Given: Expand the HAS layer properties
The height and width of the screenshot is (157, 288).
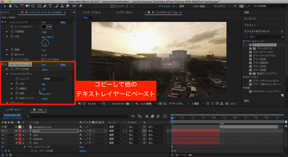Looking at the screenshot, I should (16, 135).
